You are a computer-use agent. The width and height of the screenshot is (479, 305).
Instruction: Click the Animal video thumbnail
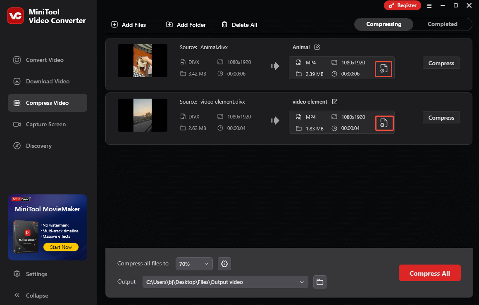click(x=143, y=61)
